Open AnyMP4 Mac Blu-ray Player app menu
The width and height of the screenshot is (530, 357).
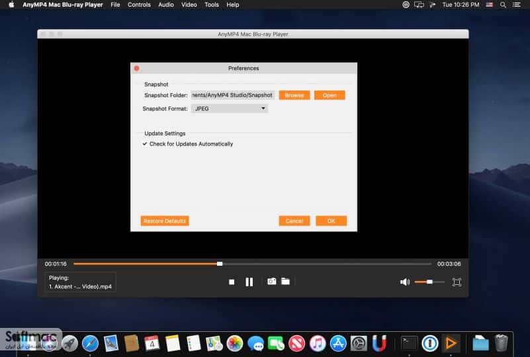[63, 5]
